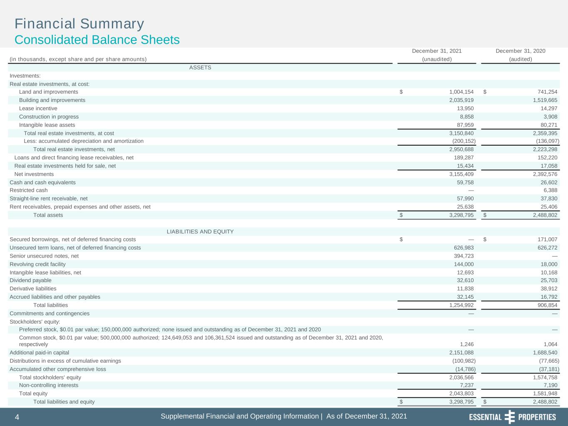Select the December 31, 2020 column header
Viewport: 568px width, 426px height.
pyautogui.click(x=521, y=51)
